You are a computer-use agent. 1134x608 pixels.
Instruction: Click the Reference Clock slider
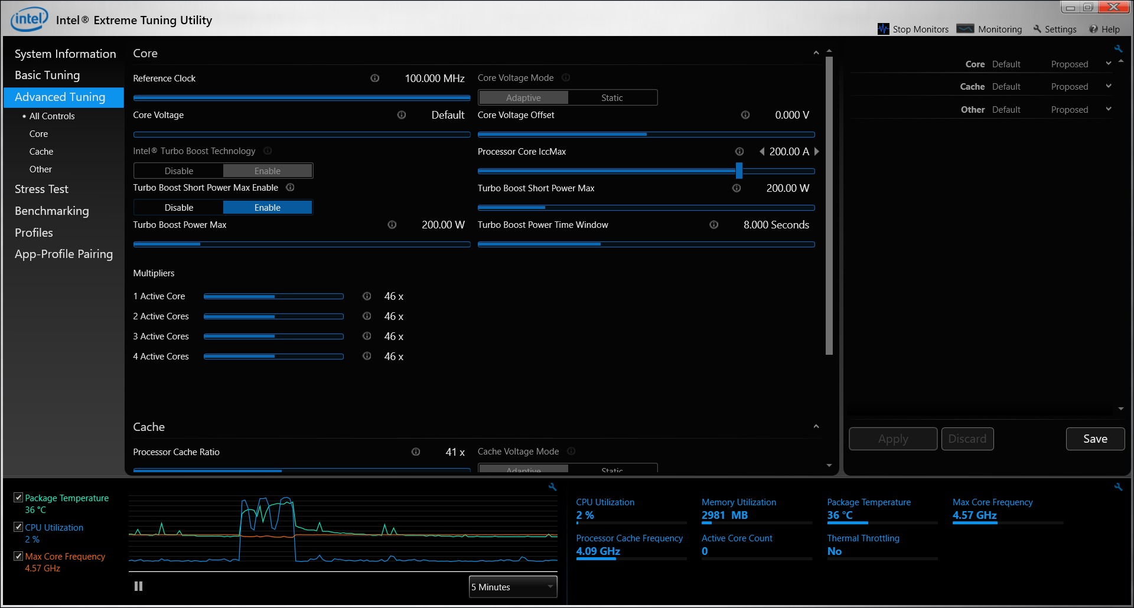pos(302,98)
